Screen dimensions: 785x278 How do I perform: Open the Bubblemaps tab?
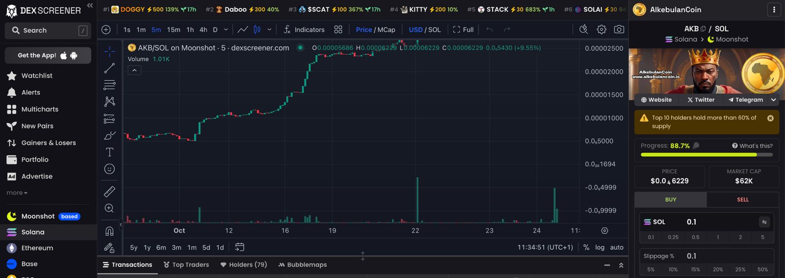[x=302, y=265]
